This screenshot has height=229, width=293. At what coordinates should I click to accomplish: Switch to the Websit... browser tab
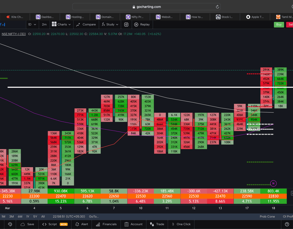(165, 17)
